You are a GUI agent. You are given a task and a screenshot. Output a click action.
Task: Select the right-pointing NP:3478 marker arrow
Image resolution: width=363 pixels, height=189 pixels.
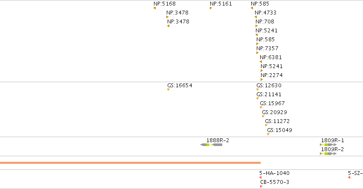[167, 17]
